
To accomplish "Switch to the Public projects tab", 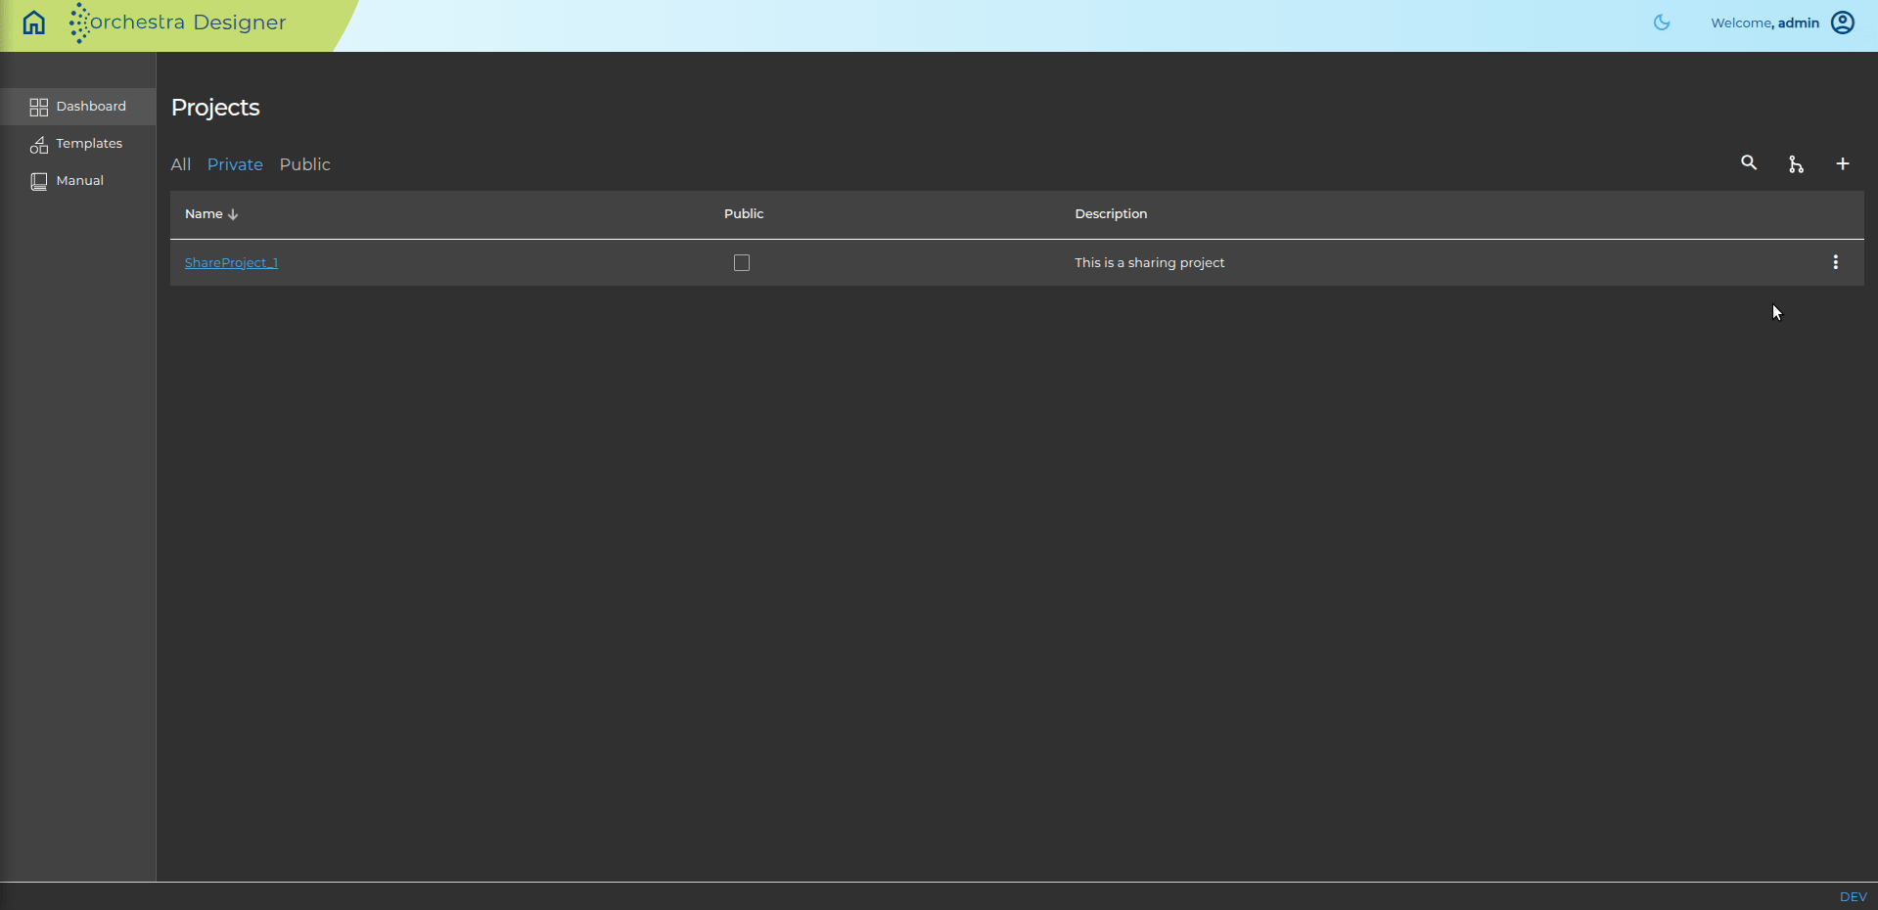I will 305,164.
